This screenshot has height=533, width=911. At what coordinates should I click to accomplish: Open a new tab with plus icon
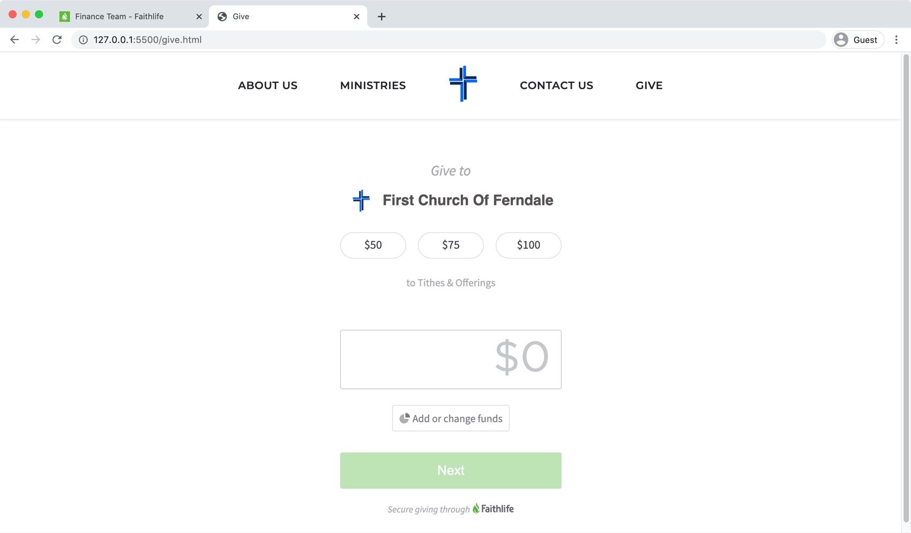tap(382, 17)
